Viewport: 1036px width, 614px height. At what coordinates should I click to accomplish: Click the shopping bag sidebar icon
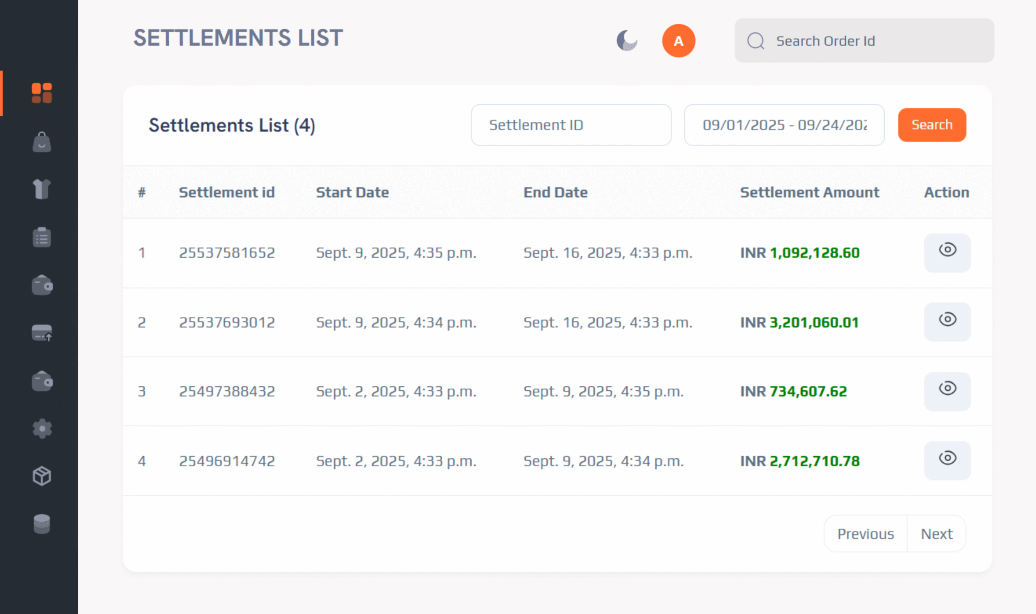tap(42, 142)
